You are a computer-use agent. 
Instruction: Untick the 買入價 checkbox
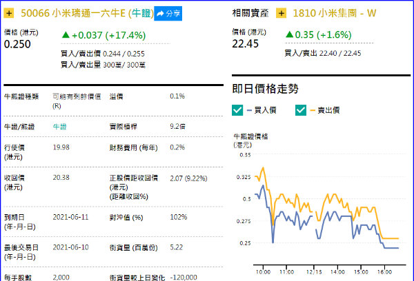237,110
